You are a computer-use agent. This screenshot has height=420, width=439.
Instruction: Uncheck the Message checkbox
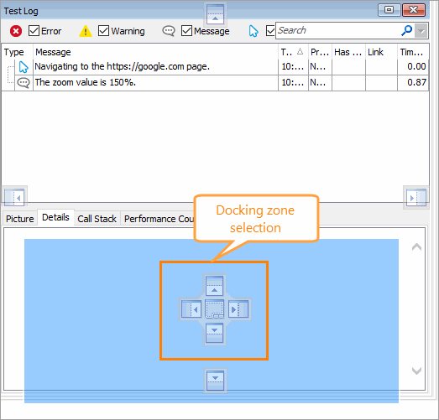(186, 31)
